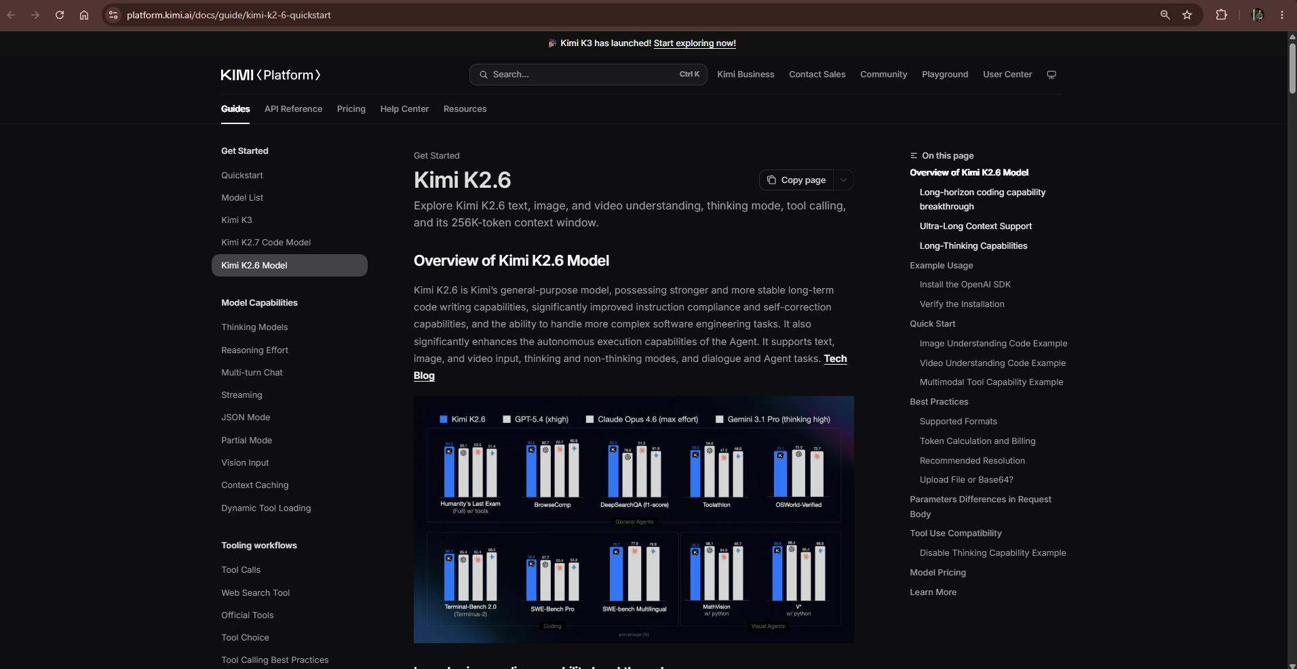Toggle theme using monitor icon in header
The image size is (1297, 669).
tap(1051, 75)
